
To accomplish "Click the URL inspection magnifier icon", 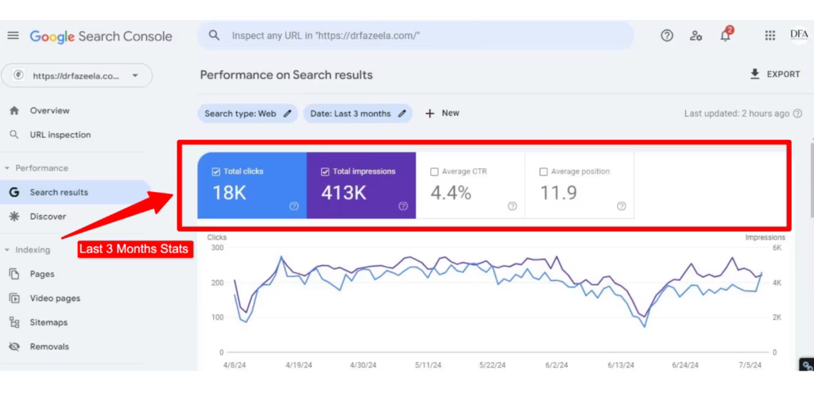I will pyautogui.click(x=14, y=135).
